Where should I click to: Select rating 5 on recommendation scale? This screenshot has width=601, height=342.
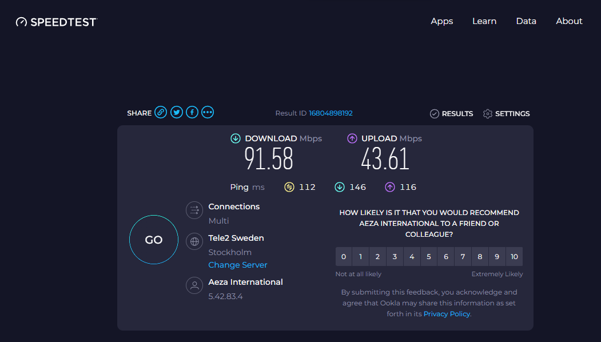tap(429, 257)
